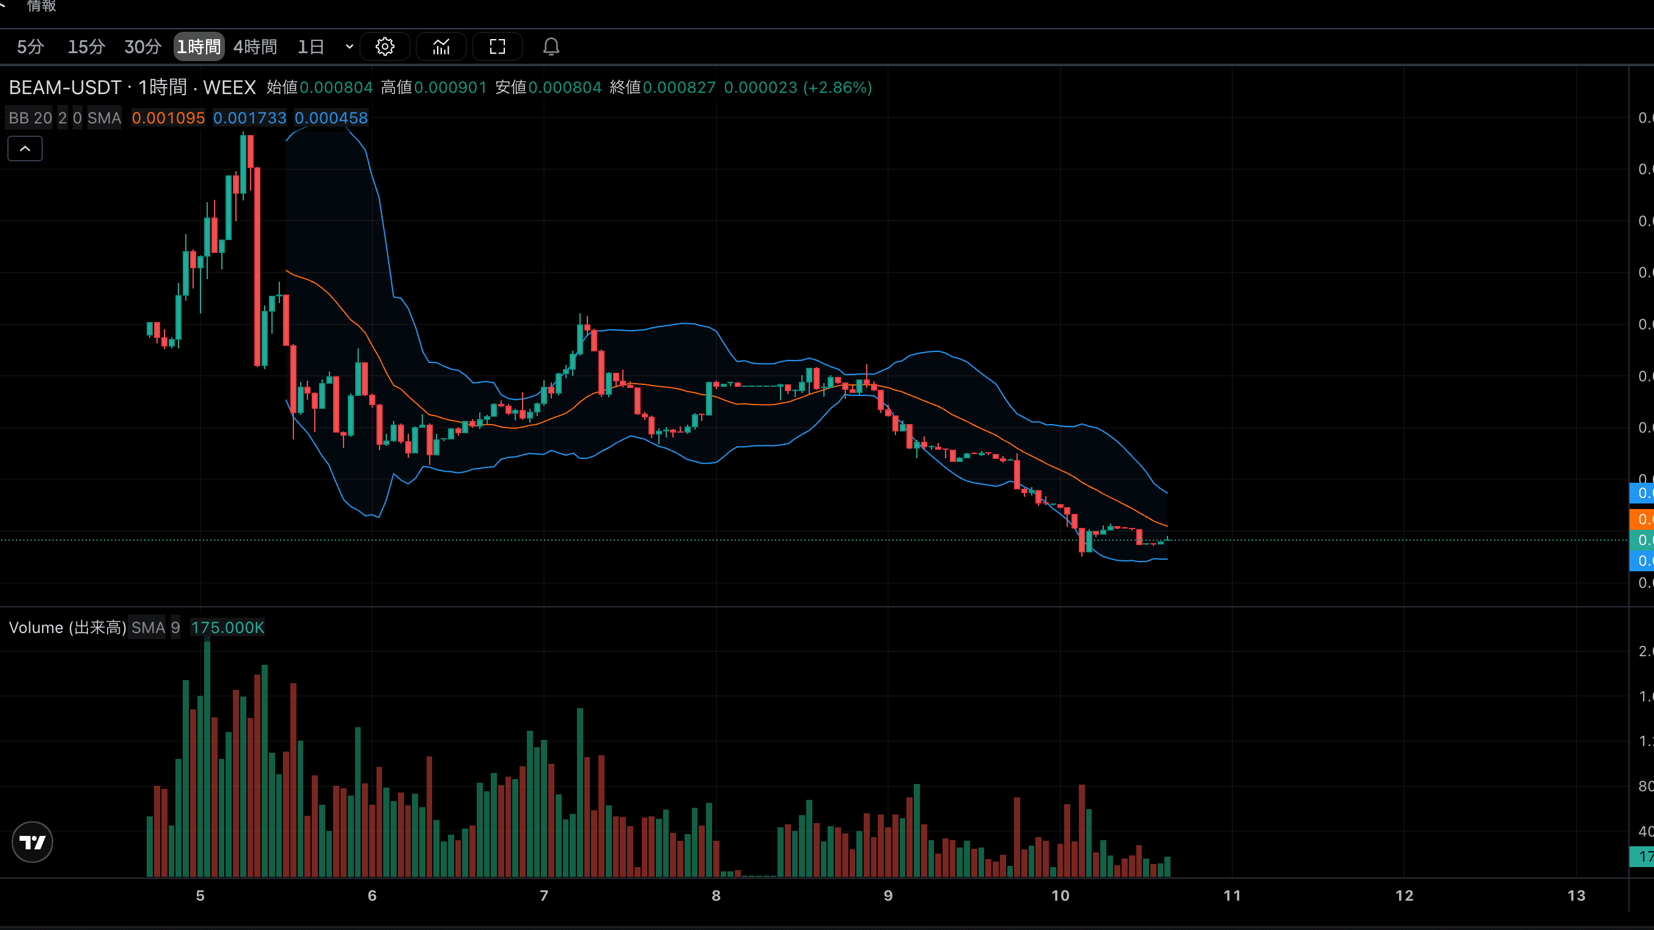Open chart settings gear icon
The width and height of the screenshot is (1654, 930).
pyautogui.click(x=384, y=47)
